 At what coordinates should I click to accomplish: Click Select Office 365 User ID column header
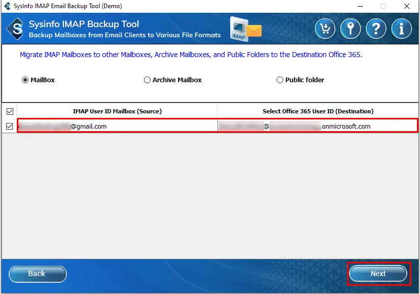coord(317,111)
